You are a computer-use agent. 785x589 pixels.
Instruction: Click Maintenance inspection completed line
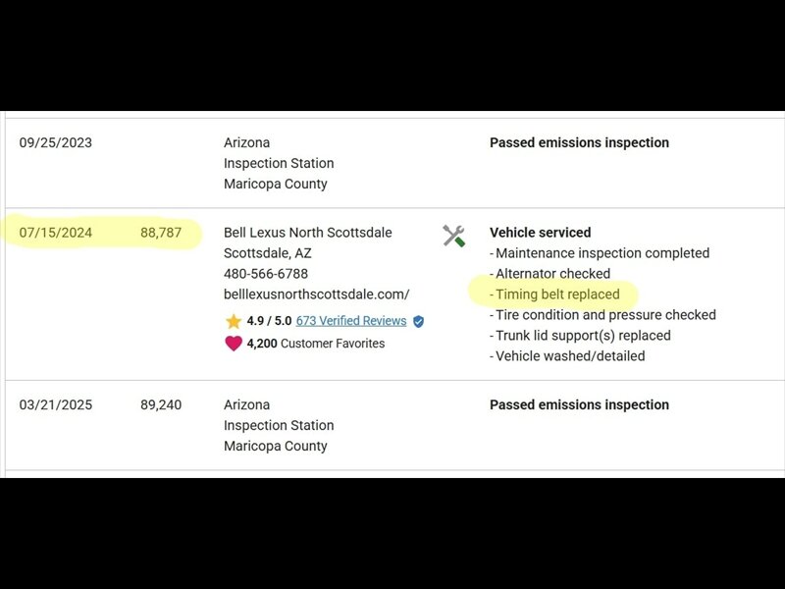600,253
